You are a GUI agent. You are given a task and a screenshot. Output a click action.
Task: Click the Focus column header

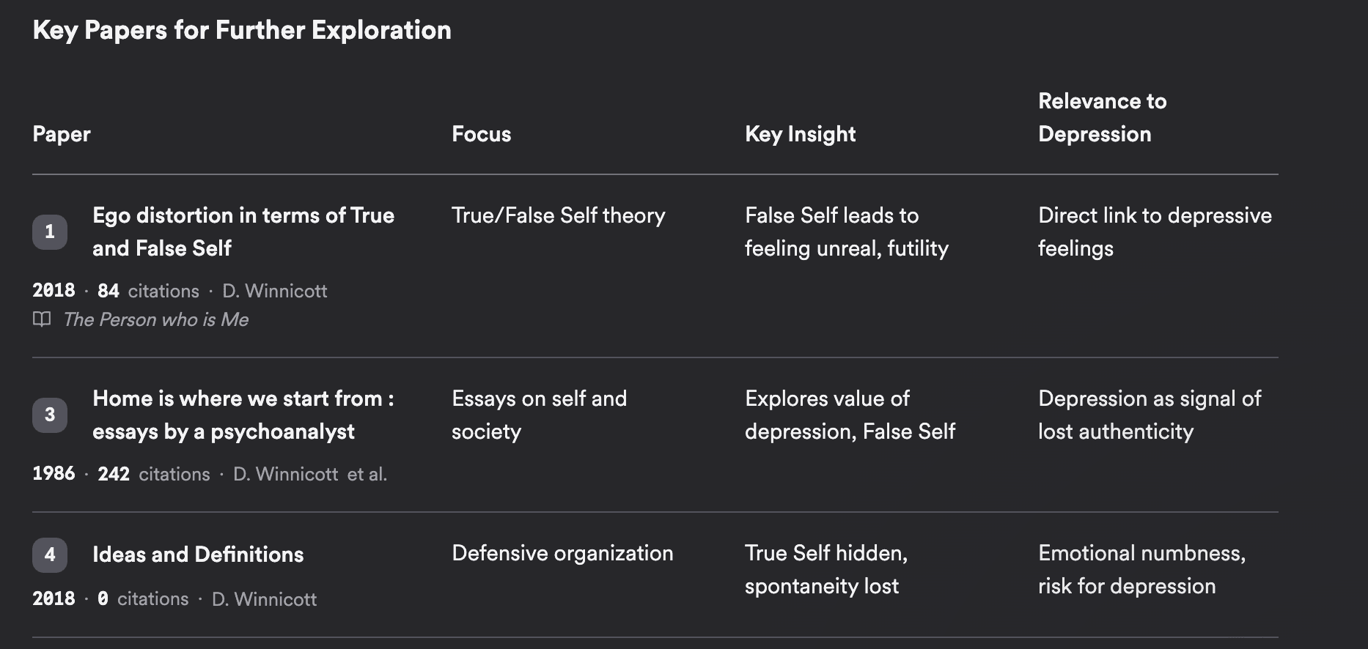click(x=481, y=134)
